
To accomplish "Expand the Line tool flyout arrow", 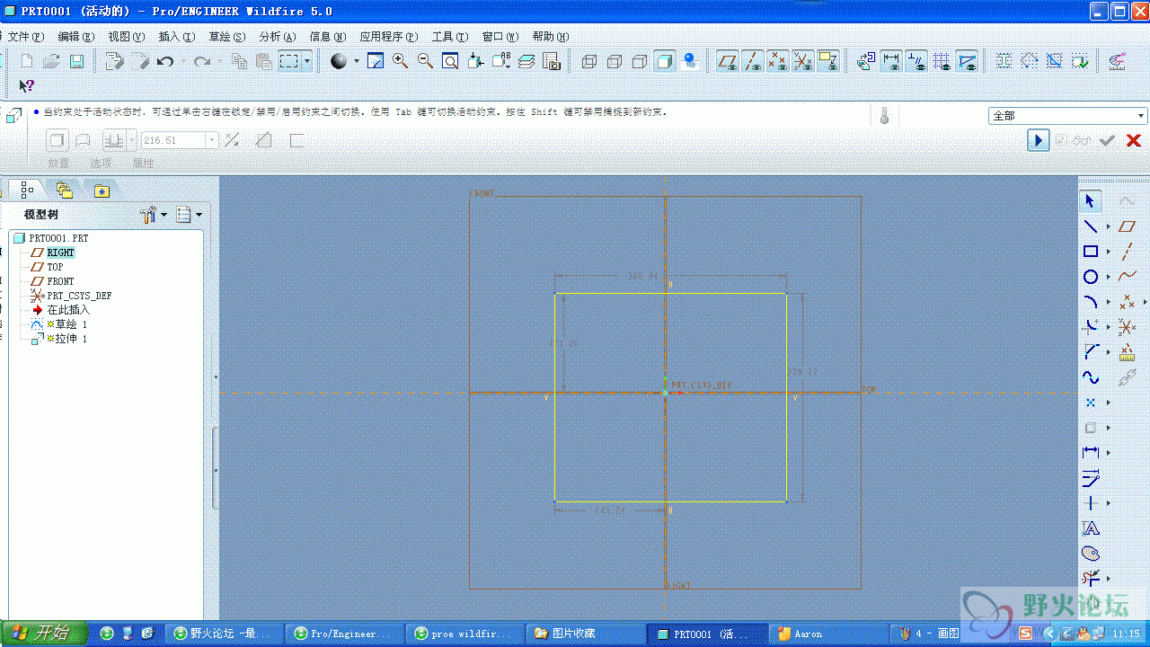I will click(x=1108, y=226).
